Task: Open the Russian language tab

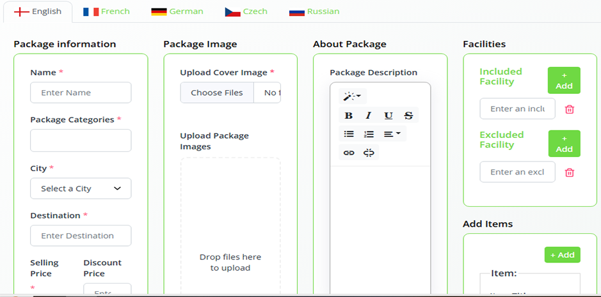Action: click(314, 11)
